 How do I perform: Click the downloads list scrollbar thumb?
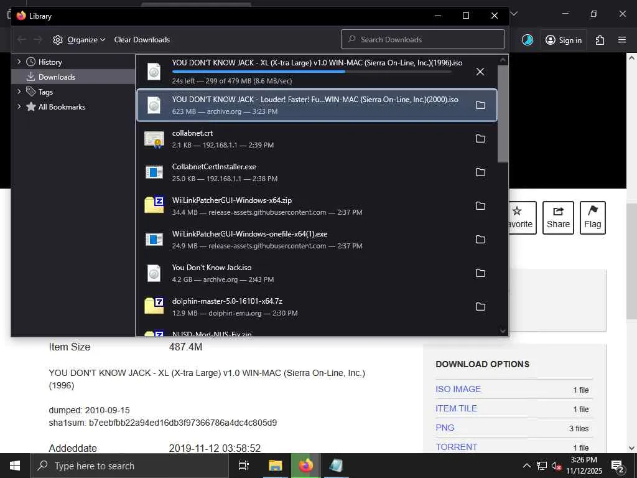(503, 114)
